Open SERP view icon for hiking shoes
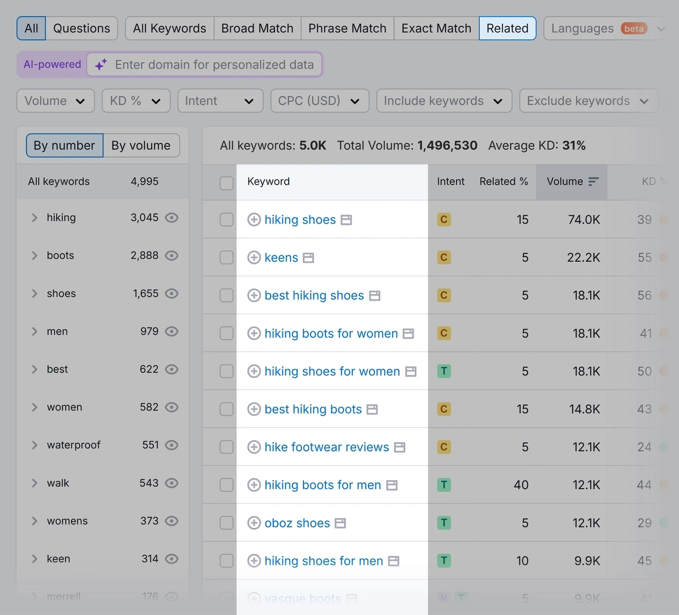 (x=346, y=220)
